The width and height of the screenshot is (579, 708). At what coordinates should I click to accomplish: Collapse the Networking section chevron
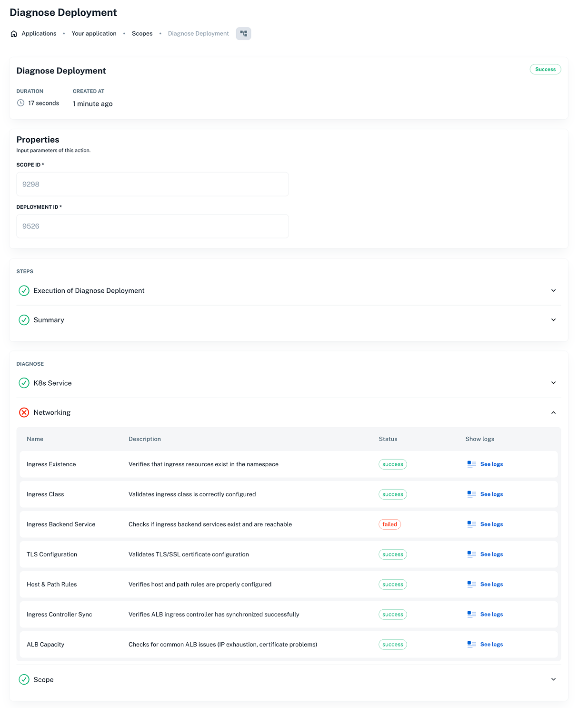(553, 413)
